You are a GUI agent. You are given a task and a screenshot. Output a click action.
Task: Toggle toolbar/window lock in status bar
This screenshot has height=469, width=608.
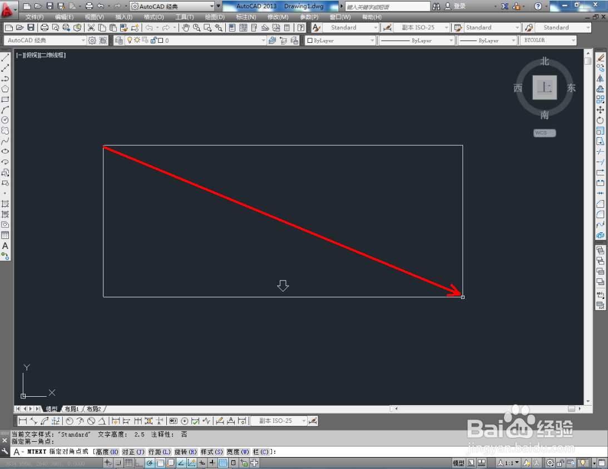click(x=561, y=463)
